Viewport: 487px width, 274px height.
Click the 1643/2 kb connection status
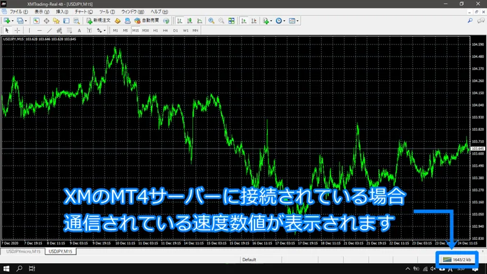pos(457,259)
